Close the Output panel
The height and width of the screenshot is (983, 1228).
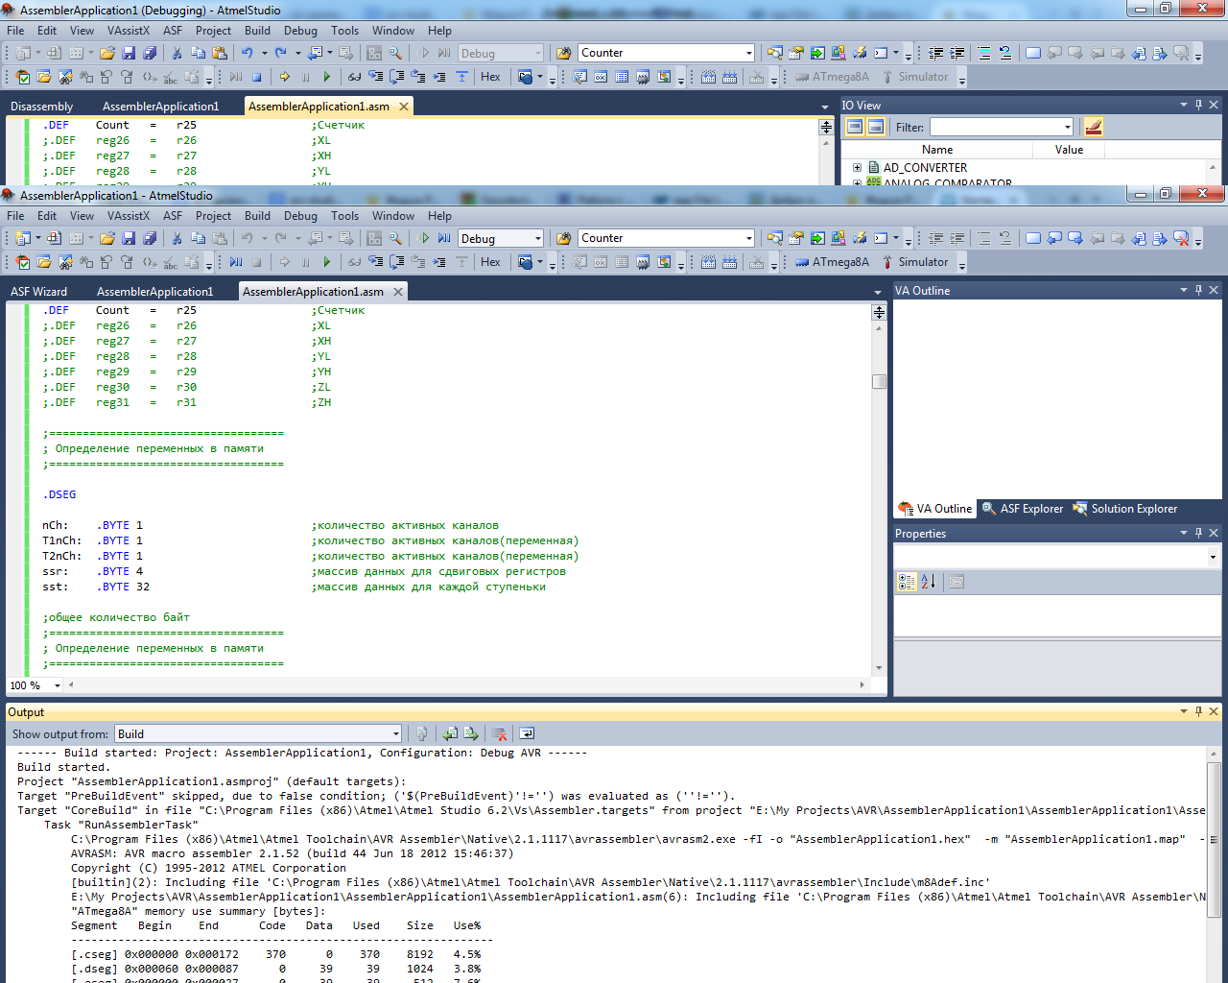[1214, 711]
